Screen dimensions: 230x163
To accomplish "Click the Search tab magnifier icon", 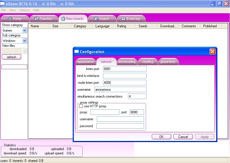I will pyautogui.click(x=96, y=19).
